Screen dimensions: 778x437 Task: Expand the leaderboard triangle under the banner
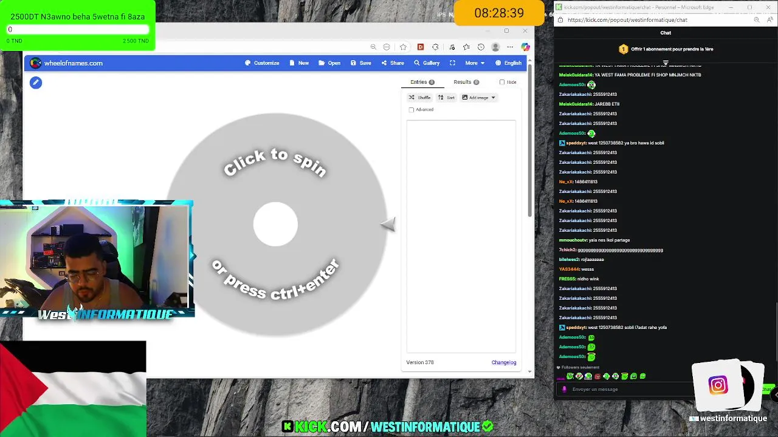666,63
